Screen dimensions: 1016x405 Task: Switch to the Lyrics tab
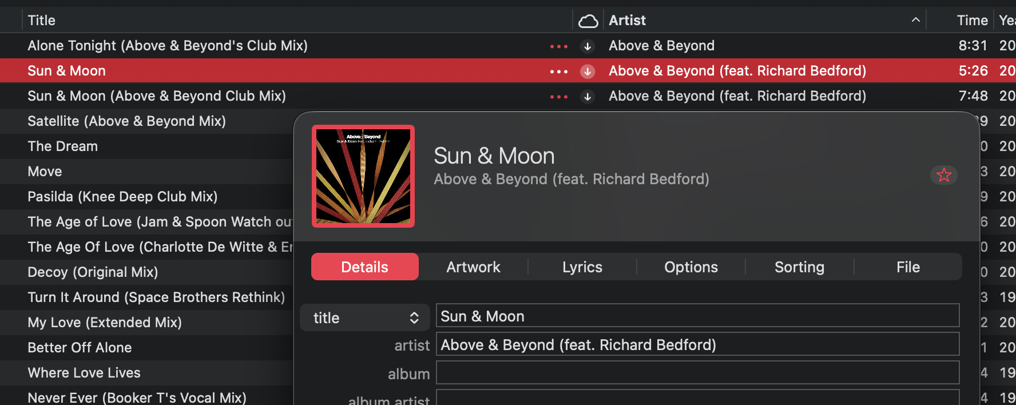[x=582, y=267]
